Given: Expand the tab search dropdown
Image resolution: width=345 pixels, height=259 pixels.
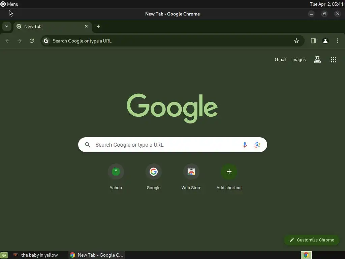Looking at the screenshot, I should click(7, 26).
